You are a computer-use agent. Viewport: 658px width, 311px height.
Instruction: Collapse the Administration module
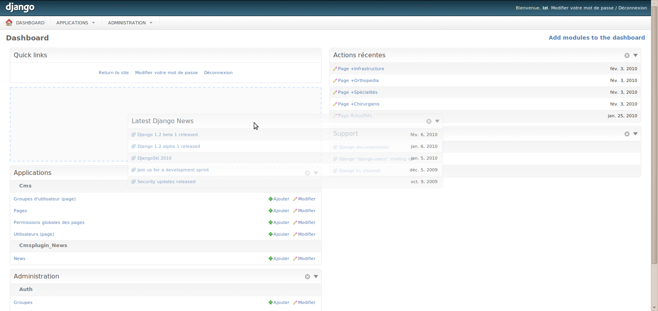click(x=316, y=276)
